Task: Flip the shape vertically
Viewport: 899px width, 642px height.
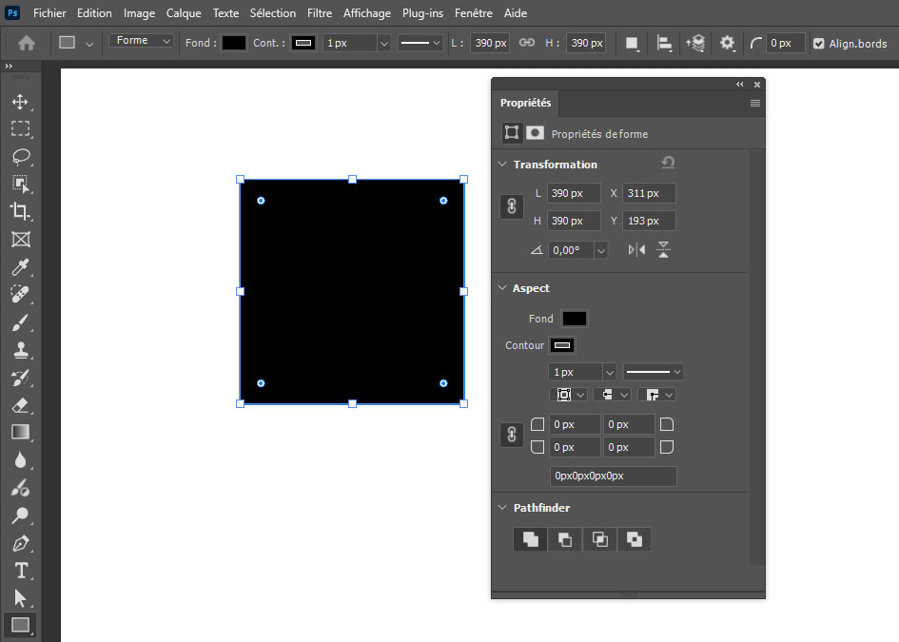Action: pyautogui.click(x=663, y=249)
